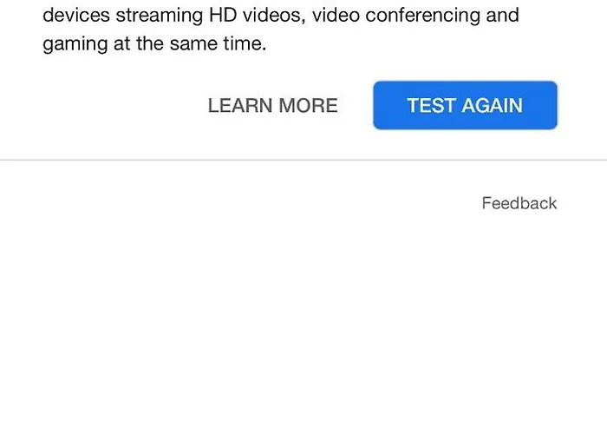Click the word "devices" in the description
The image size is (607, 434).
click(x=75, y=15)
